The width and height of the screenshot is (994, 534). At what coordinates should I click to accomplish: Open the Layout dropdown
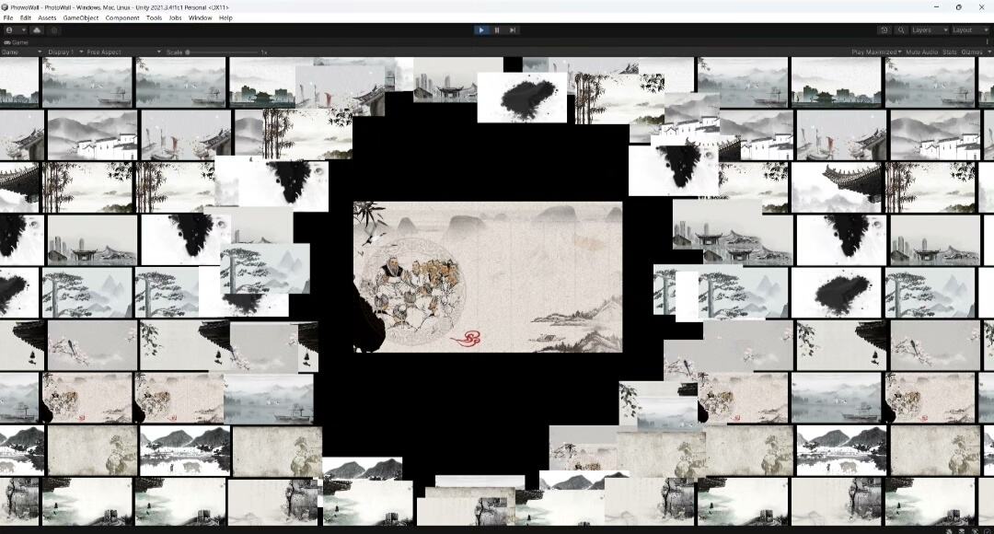pos(970,29)
